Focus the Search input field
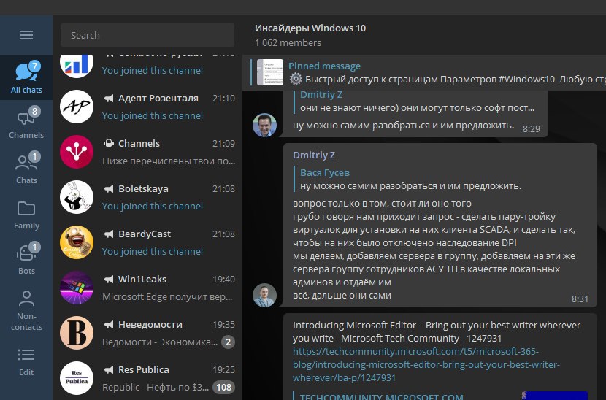 pos(147,35)
